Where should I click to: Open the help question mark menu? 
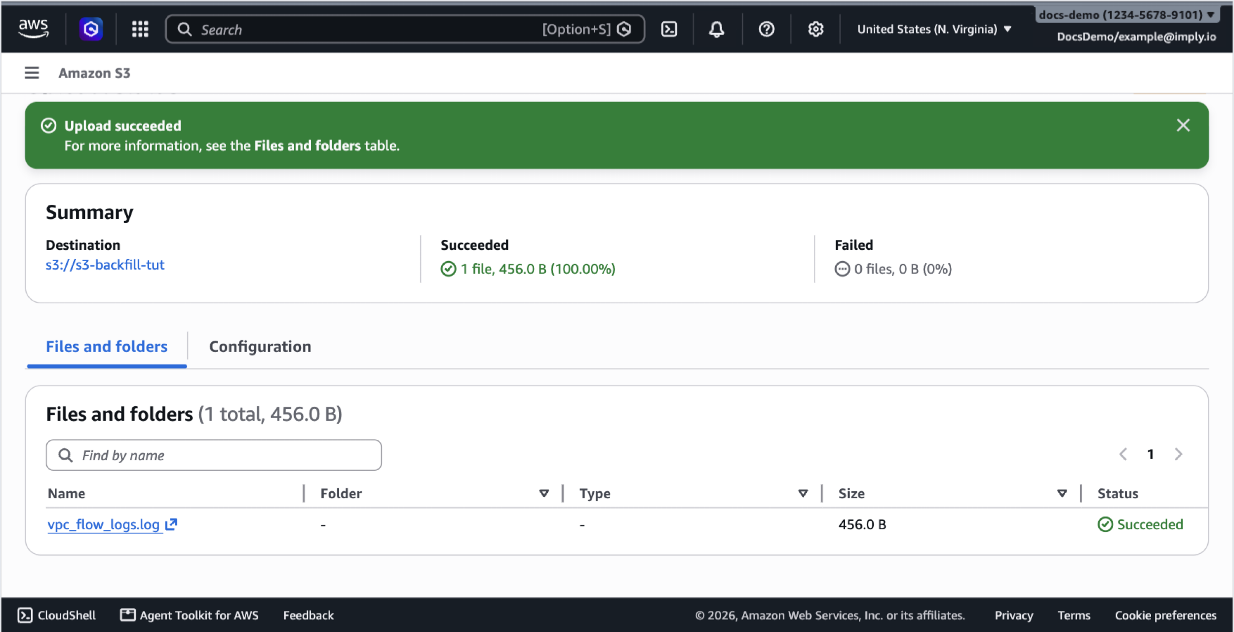point(766,29)
